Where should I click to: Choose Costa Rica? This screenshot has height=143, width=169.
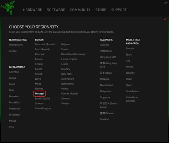pyautogui.click(x=14, y=102)
